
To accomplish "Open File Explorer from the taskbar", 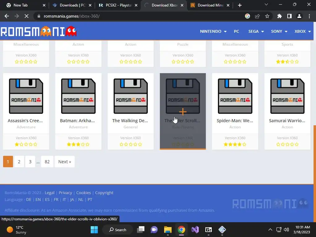I will (x=168, y=230).
